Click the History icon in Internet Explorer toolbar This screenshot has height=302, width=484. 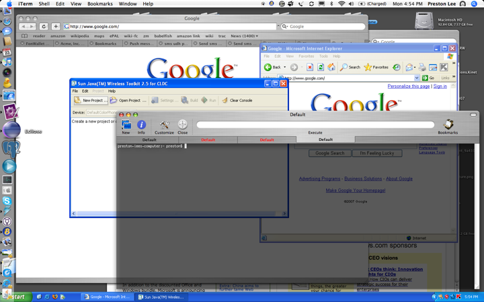pos(397,67)
